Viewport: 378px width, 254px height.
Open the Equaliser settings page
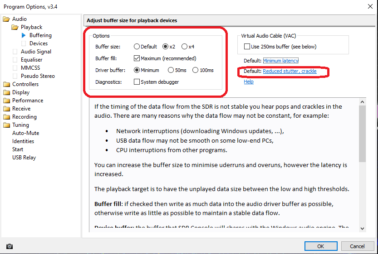tap(31, 60)
